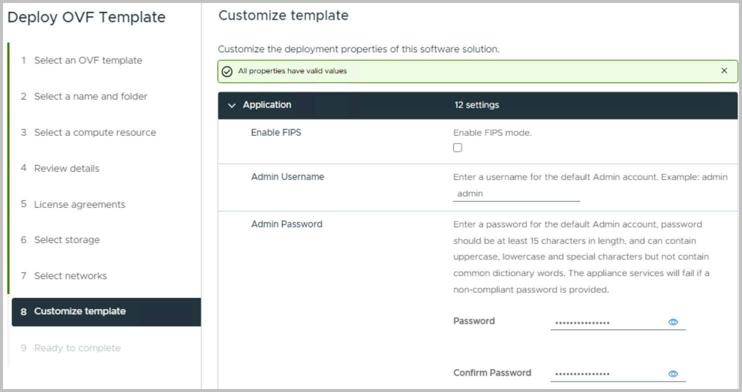Screen dimensions: 742x392
Task: Reveal Confirm Password using eye icon
Action: click(x=673, y=374)
